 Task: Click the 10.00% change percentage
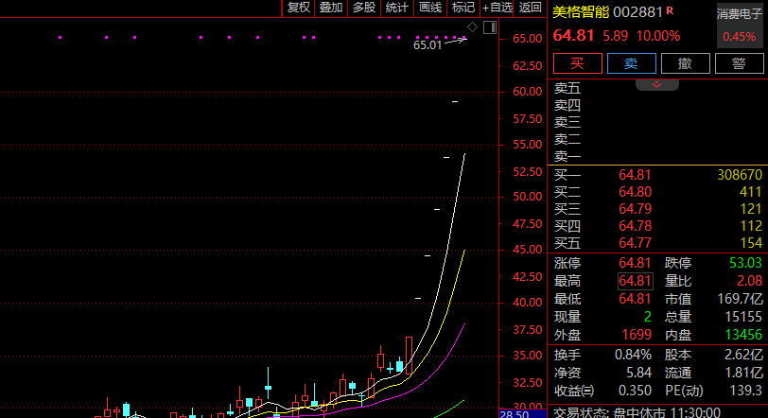(x=657, y=36)
